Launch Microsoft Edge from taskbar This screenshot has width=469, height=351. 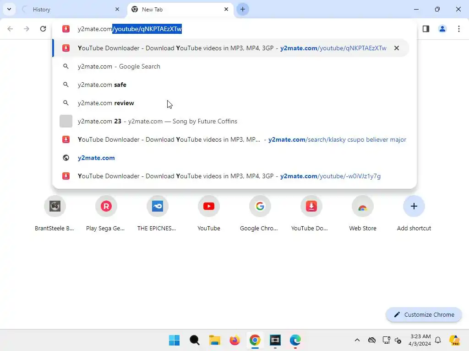(x=295, y=340)
